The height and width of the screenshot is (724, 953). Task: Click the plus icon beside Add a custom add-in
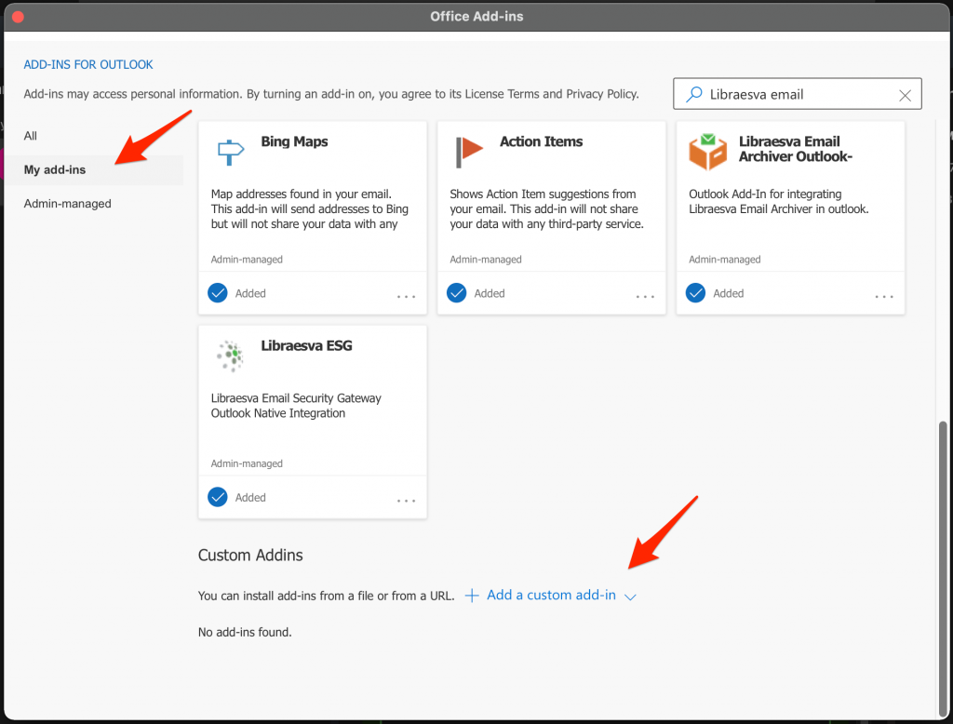(472, 596)
